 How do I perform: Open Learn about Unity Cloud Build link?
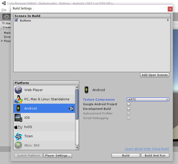(x=147, y=149)
